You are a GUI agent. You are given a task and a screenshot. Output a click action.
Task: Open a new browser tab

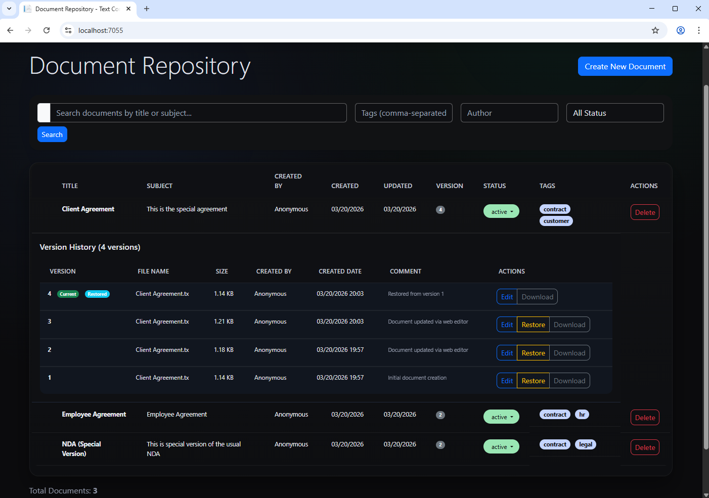click(x=147, y=9)
